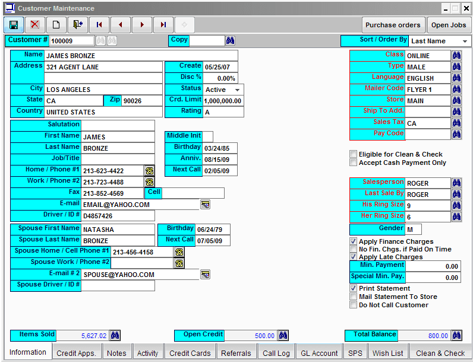
Task: Create a new blank customer record
Action: pos(56,25)
